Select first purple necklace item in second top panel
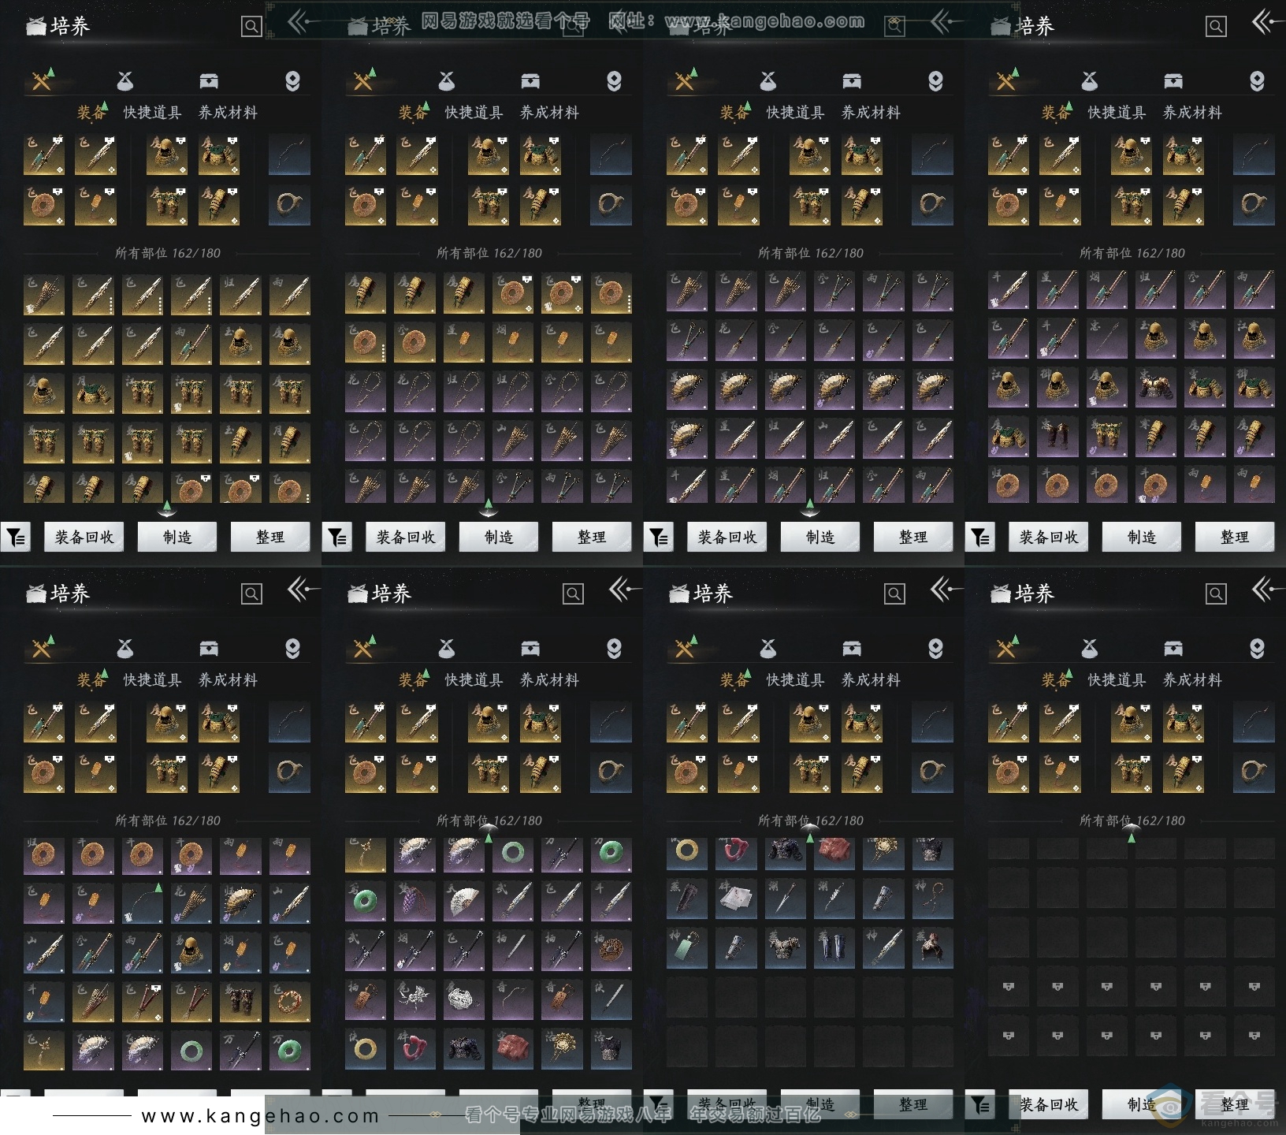The width and height of the screenshot is (1286, 1135). (366, 392)
